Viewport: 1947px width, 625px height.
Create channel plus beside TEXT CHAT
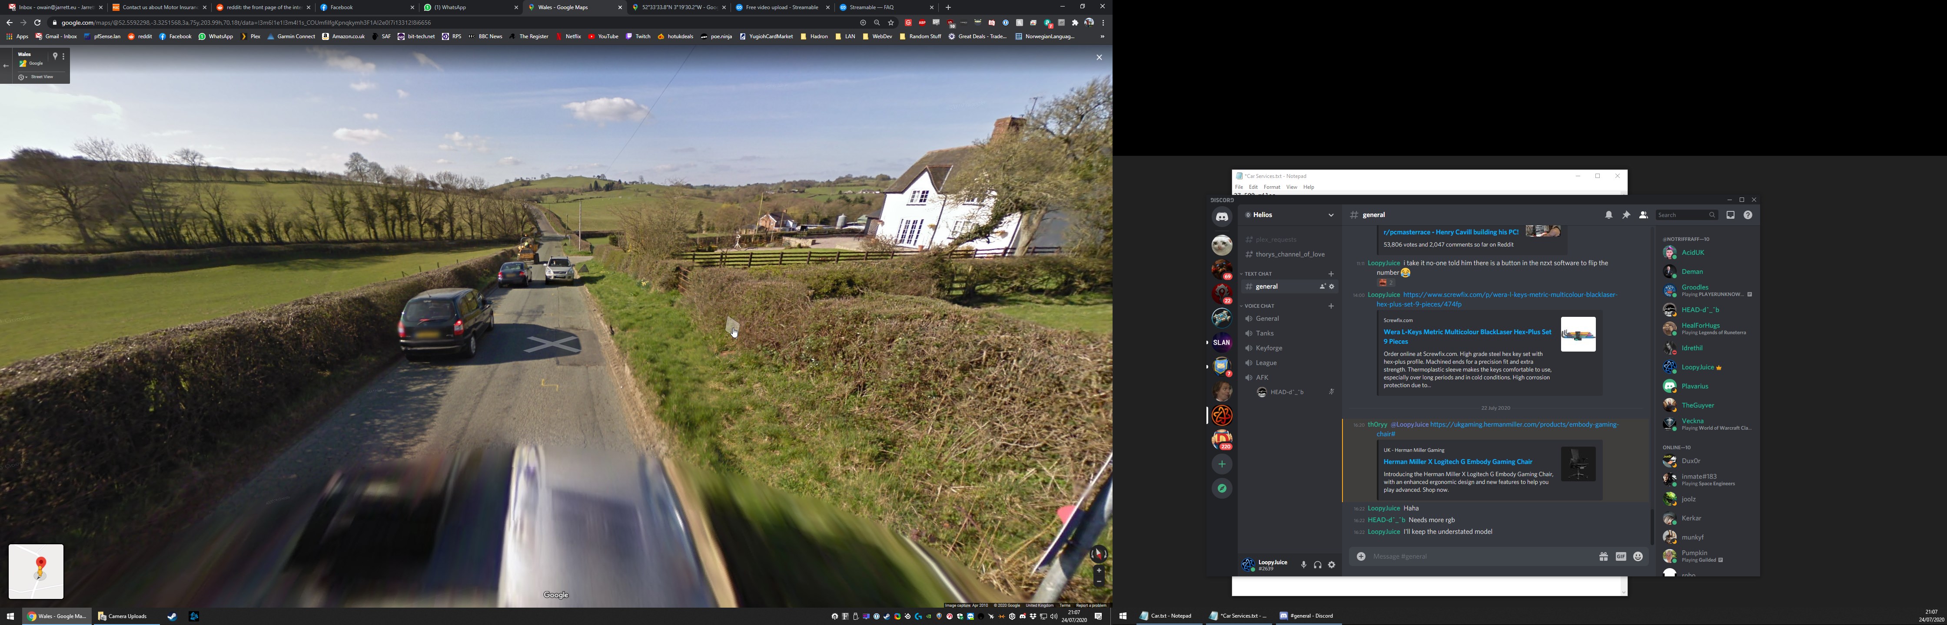pos(1331,274)
